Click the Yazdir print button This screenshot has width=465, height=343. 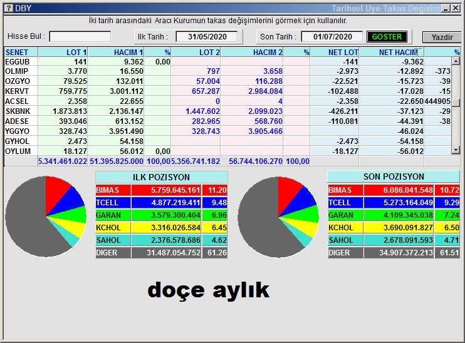[x=442, y=38]
